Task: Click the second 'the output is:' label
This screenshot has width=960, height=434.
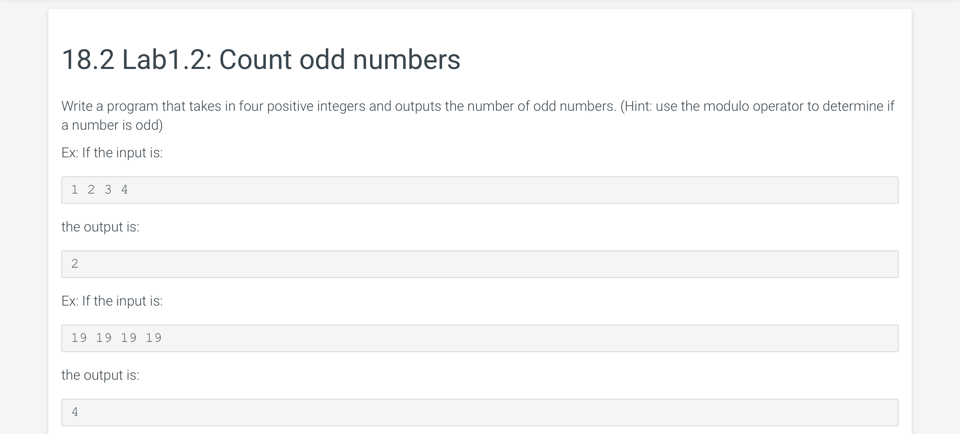Action: point(101,375)
